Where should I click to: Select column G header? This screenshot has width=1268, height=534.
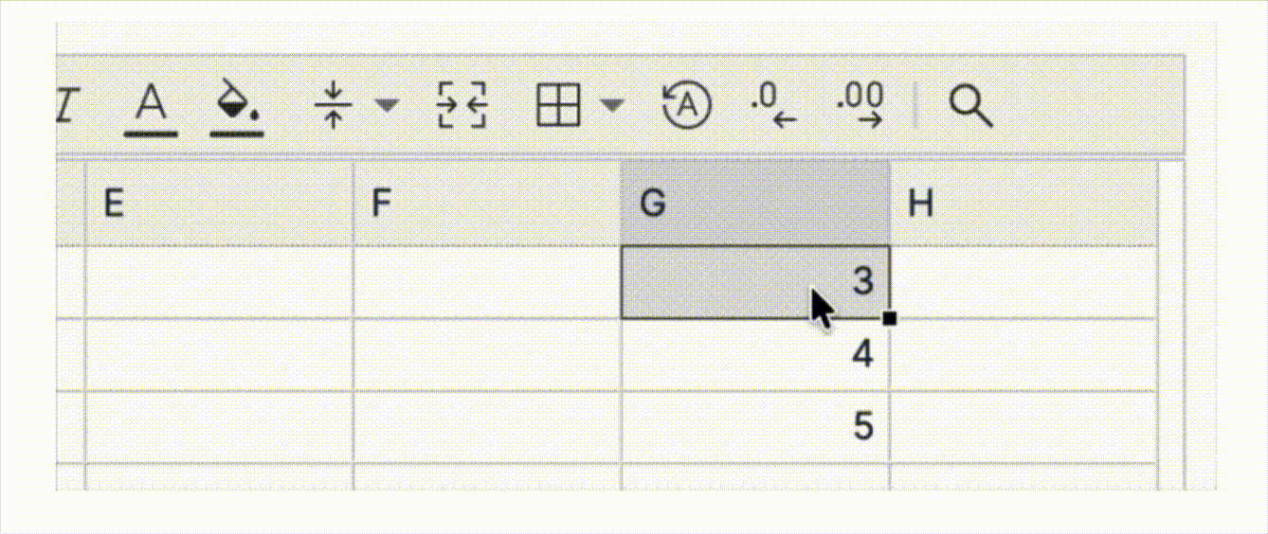click(754, 205)
